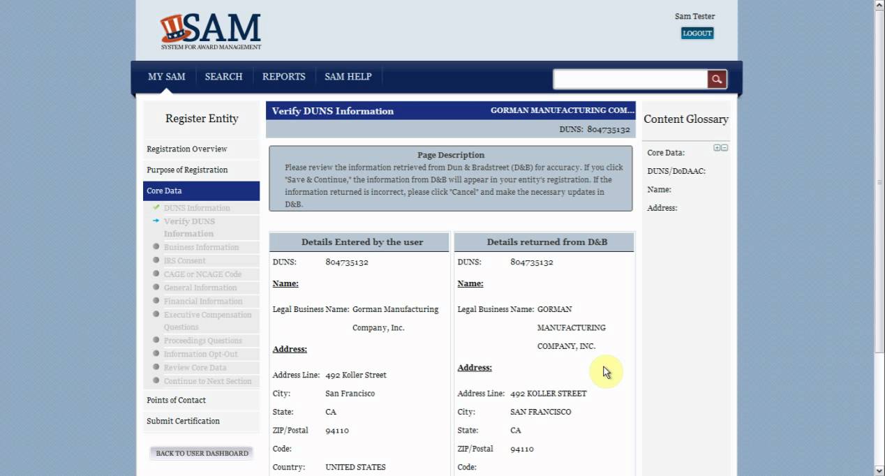Image resolution: width=885 pixels, height=476 pixels.
Task: Select Business Information step
Action: click(201, 247)
